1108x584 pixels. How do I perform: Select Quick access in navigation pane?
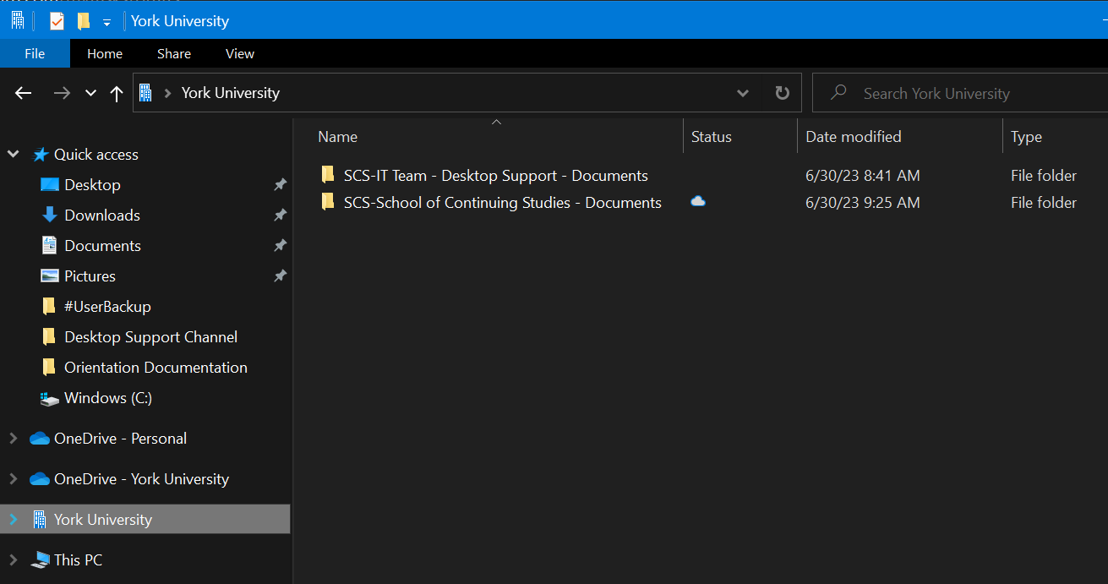tap(96, 155)
